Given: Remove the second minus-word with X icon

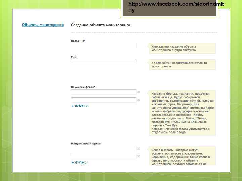Looking at the screenshot, I should (x=138, y=156).
